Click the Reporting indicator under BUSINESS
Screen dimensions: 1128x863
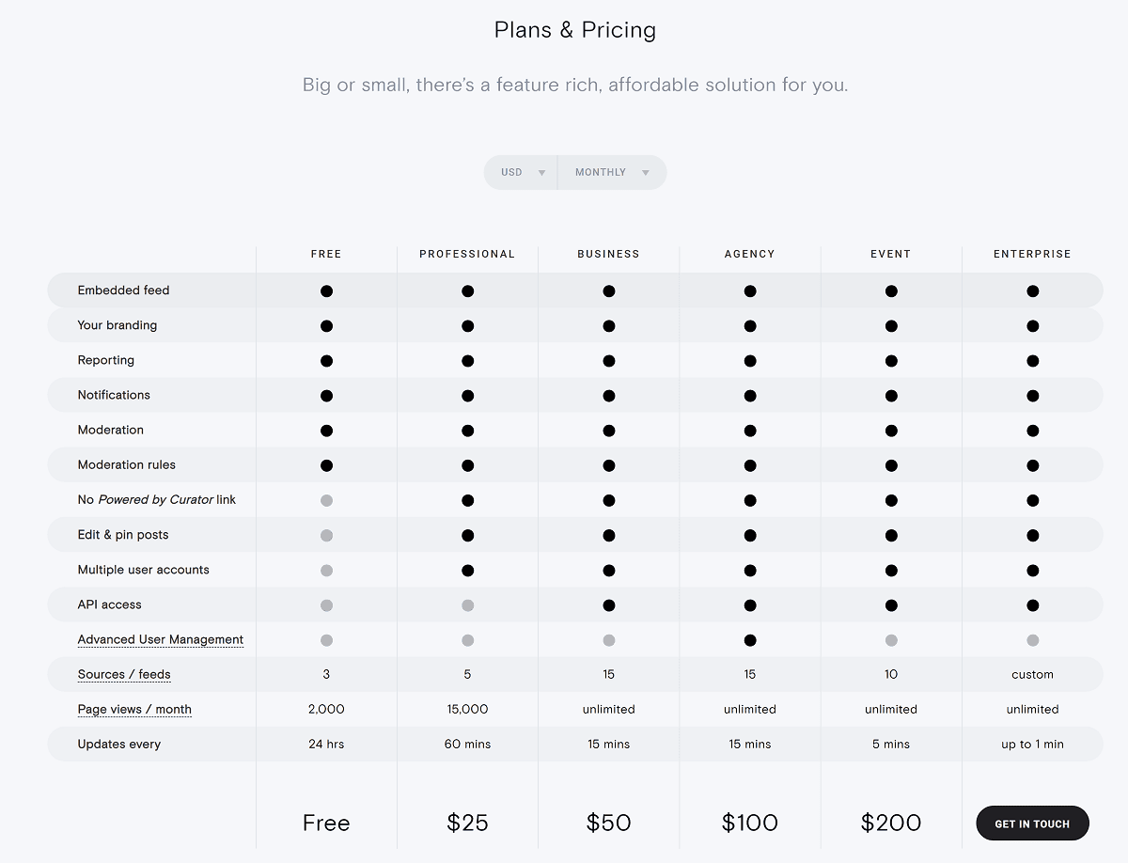coord(608,360)
